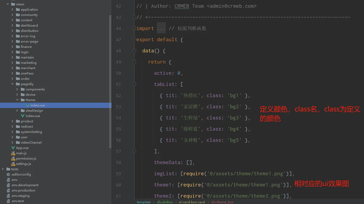Toggle fold marker at data() line
This screenshot has width=364, height=204.
coord(134,51)
